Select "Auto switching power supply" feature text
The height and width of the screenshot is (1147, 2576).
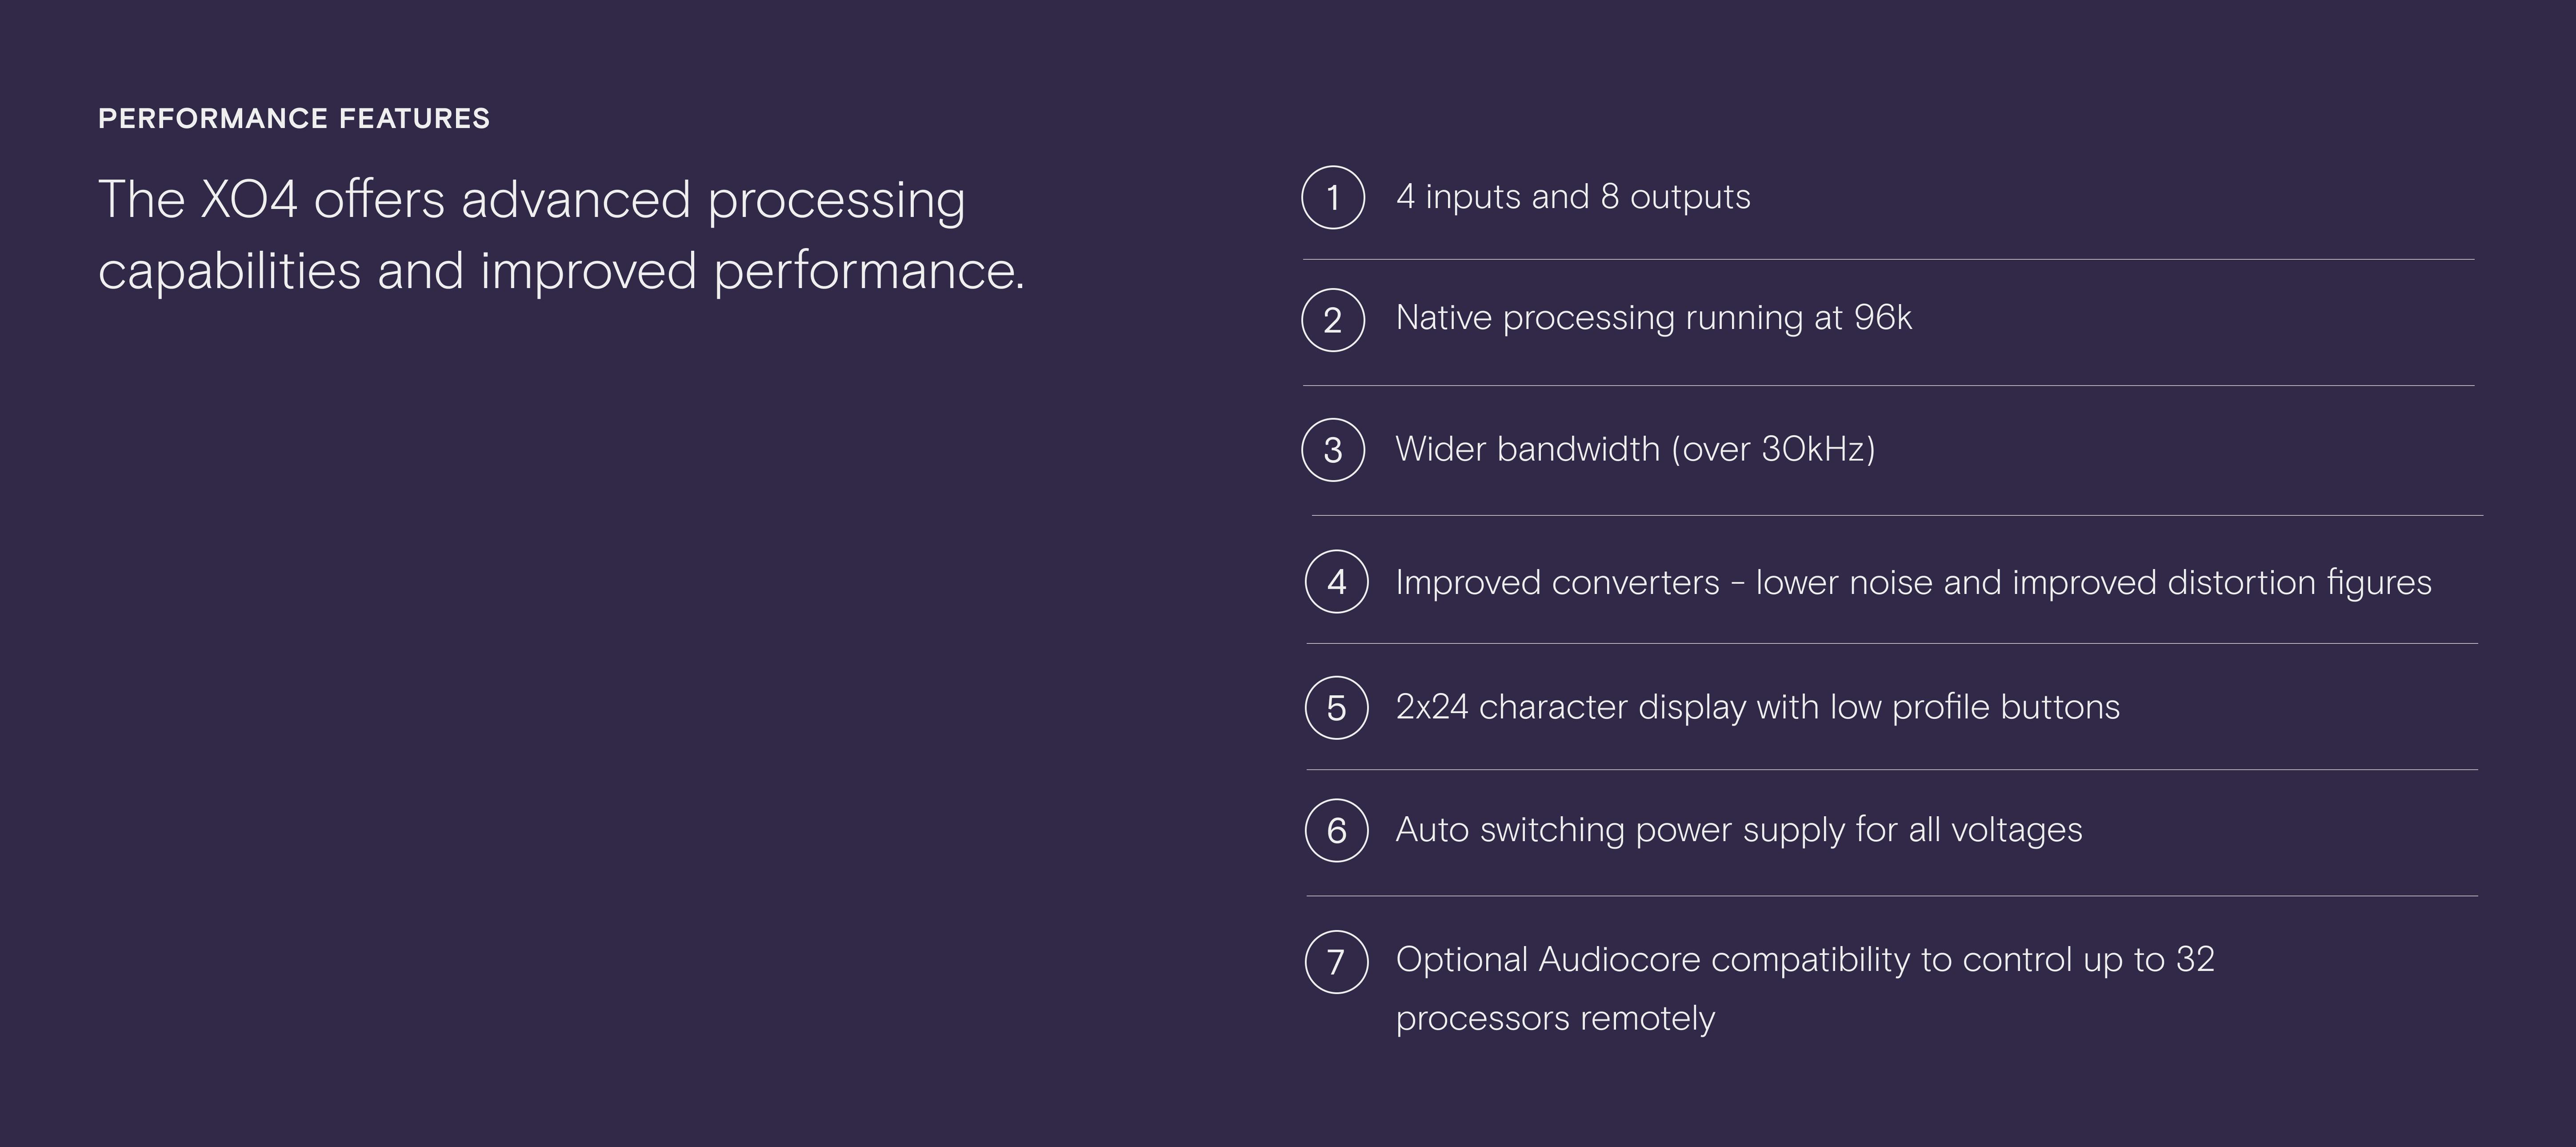pos(1738,830)
